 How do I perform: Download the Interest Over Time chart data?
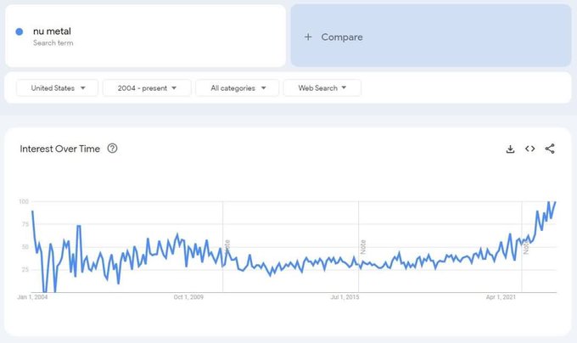510,149
